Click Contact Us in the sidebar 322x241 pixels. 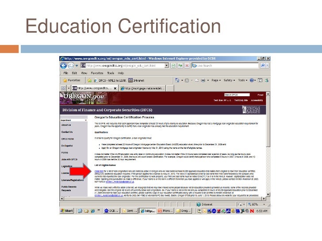[x=67, y=132]
